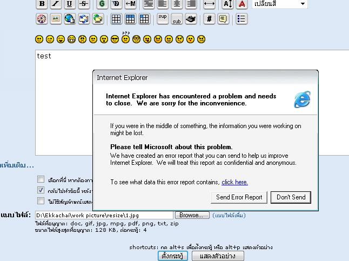Insert image icon

[56, 19]
